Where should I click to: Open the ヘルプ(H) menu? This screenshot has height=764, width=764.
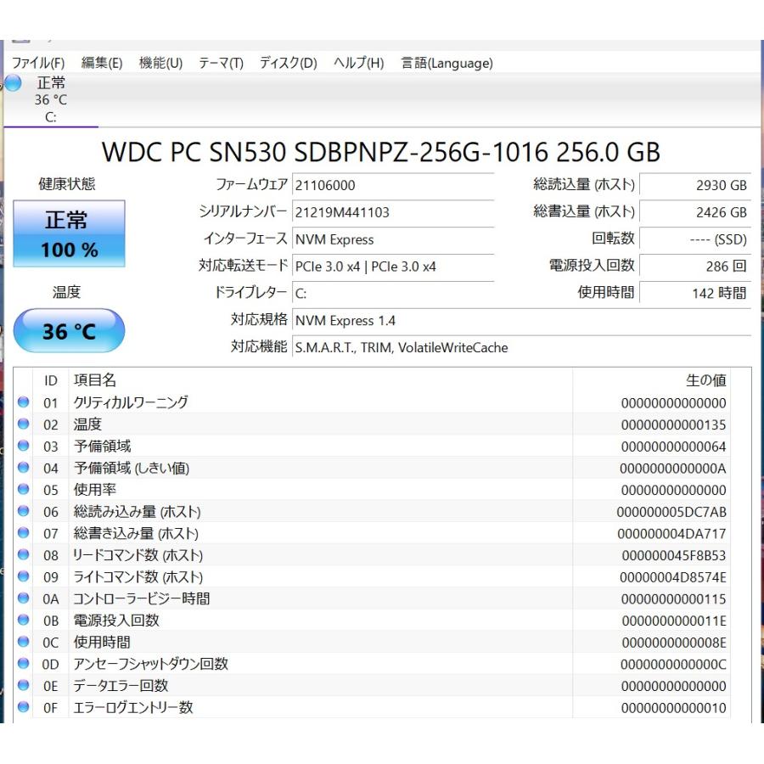point(358,63)
